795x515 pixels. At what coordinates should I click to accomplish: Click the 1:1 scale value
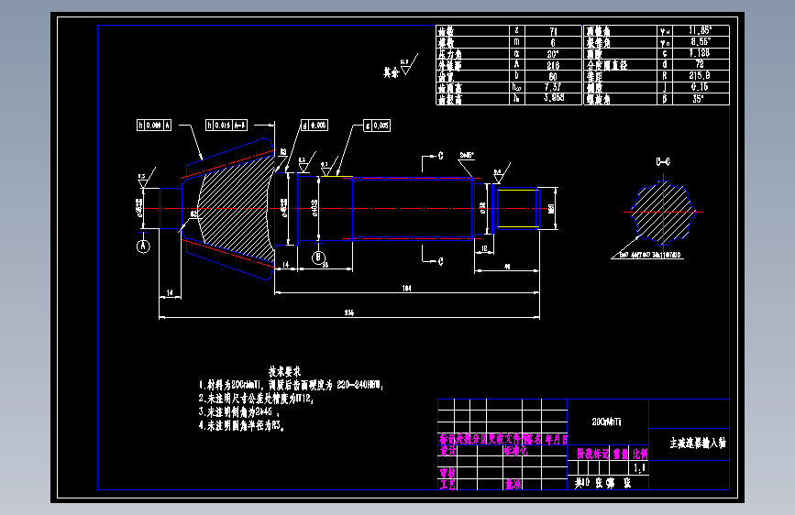[x=640, y=467]
